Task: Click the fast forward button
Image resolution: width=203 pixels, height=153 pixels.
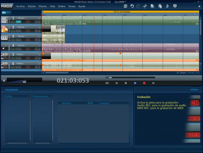Action: 154,83
